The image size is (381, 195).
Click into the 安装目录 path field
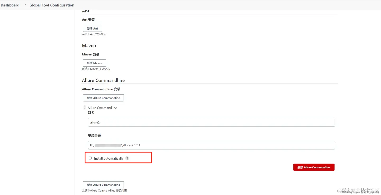tap(212, 145)
